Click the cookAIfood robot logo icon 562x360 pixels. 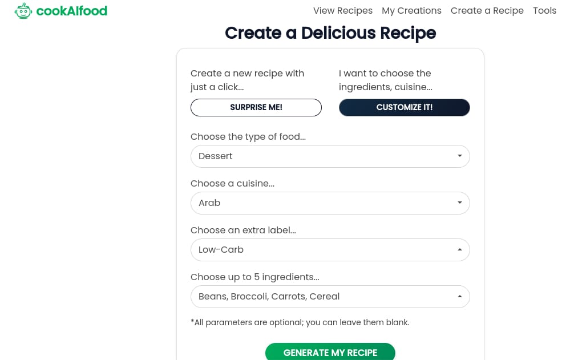pyautogui.click(x=23, y=10)
